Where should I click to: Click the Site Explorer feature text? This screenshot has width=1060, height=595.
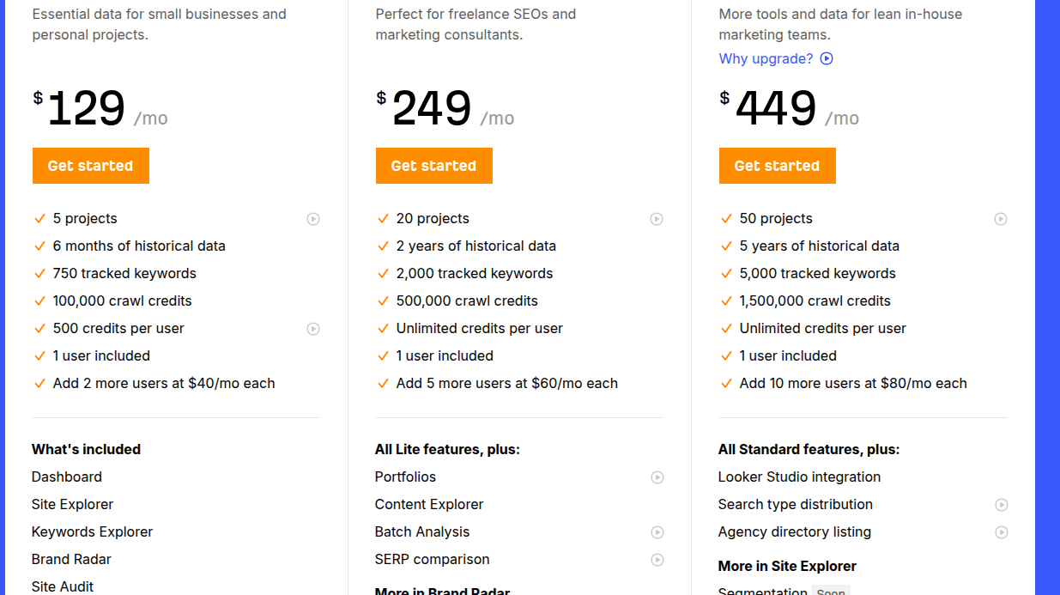click(72, 504)
